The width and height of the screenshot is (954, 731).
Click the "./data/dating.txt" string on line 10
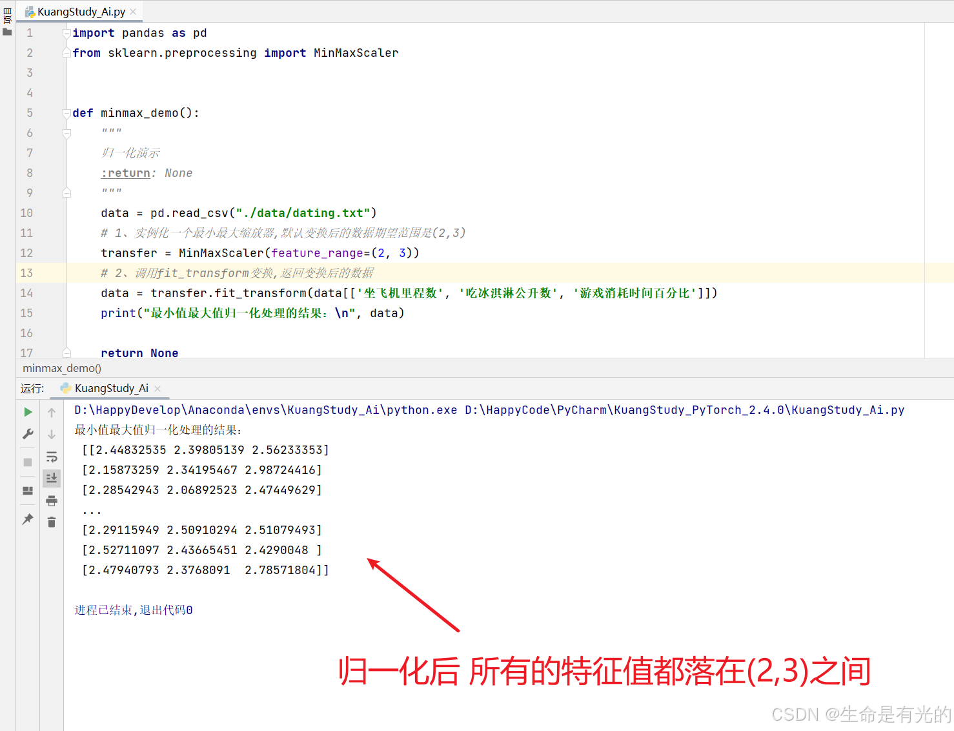(x=303, y=213)
